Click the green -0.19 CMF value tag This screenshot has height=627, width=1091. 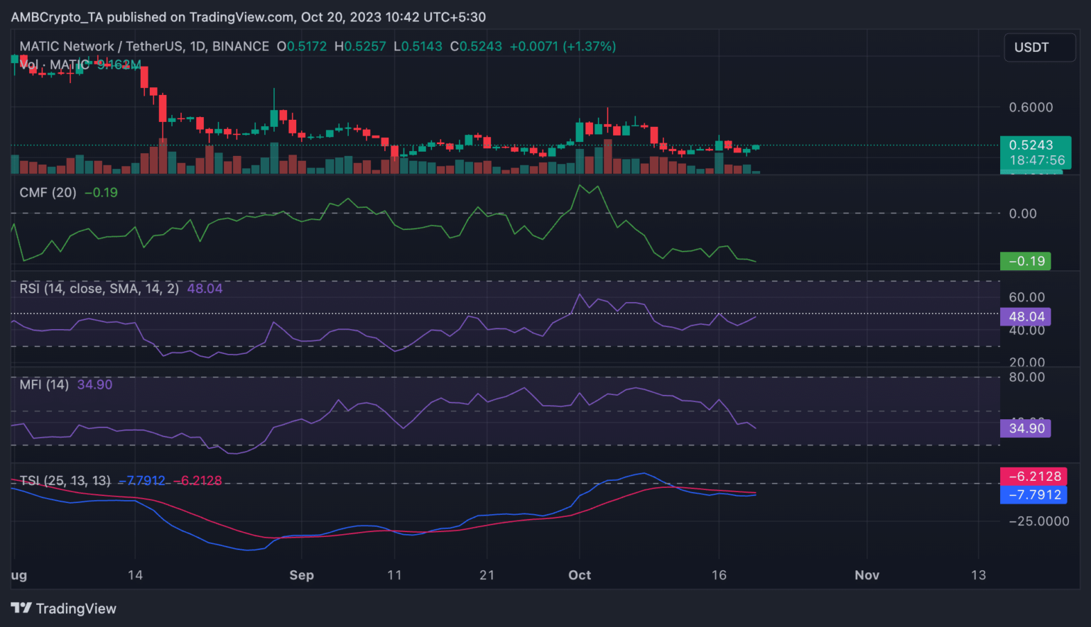point(1025,261)
